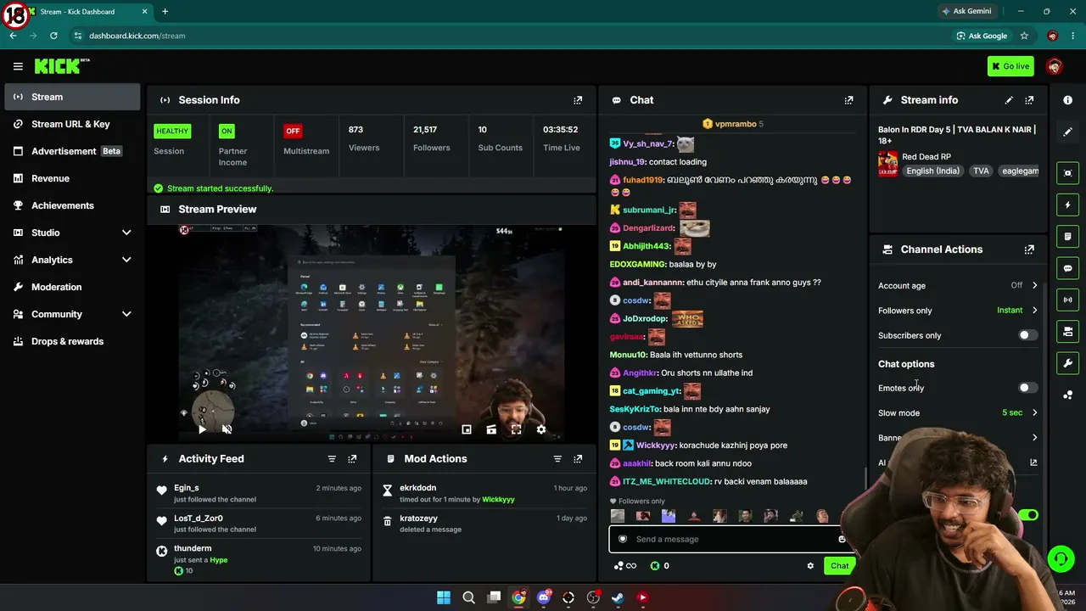Screen dimensions: 1086x611
Task: Open Windows Start menu
Action: tap(444, 597)
